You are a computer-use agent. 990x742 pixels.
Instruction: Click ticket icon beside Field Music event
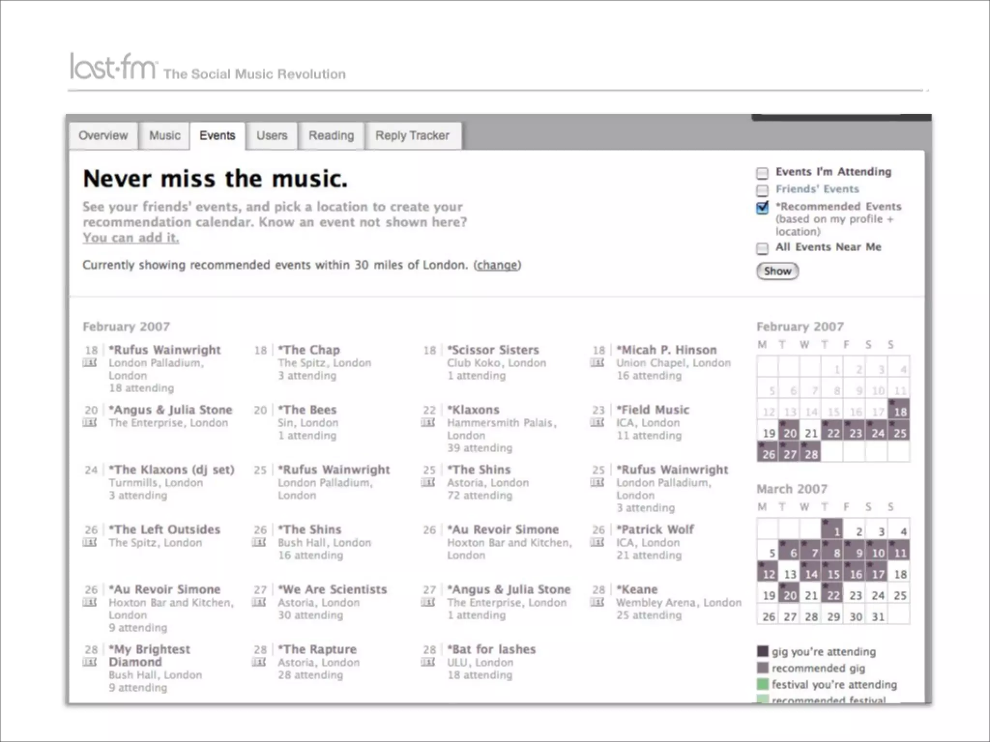(x=597, y=423)
